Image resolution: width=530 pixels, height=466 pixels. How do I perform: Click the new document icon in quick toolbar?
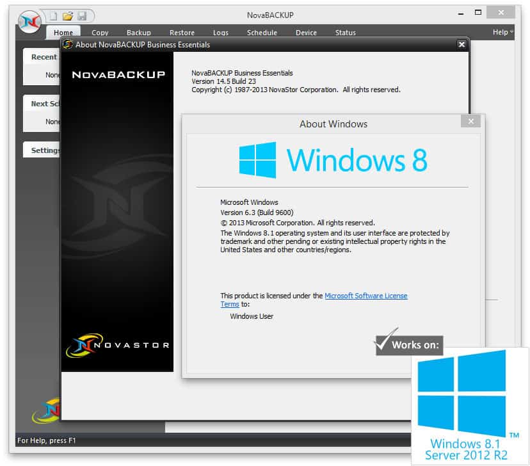54,15
